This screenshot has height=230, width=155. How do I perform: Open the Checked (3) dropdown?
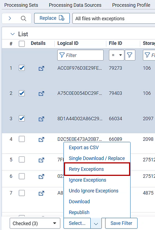click(35, 223)
